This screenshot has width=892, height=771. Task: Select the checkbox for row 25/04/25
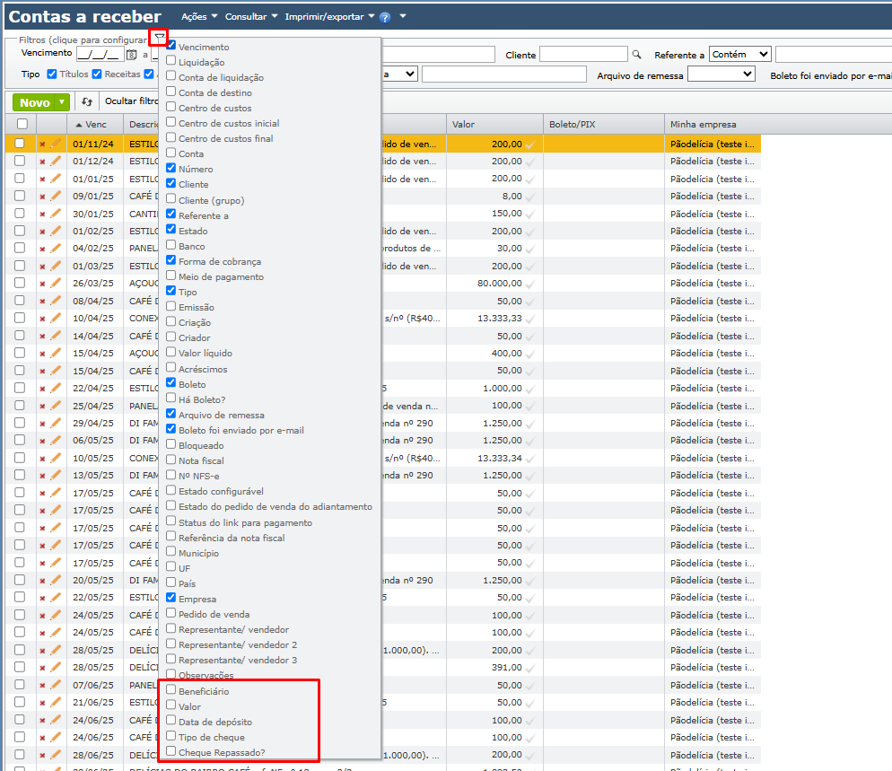20,405
